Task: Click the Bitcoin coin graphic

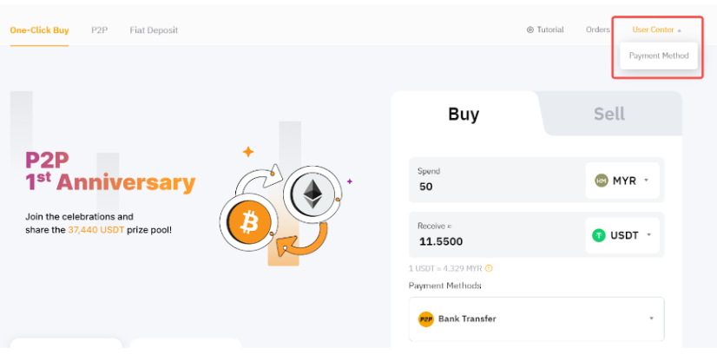Action: (x=249, y=224)
